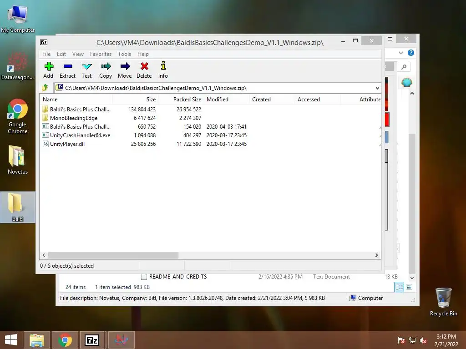Screen dimensions: 466x349
Task: Select the Copy toolbar icon
Action: (x=106, y=70)
